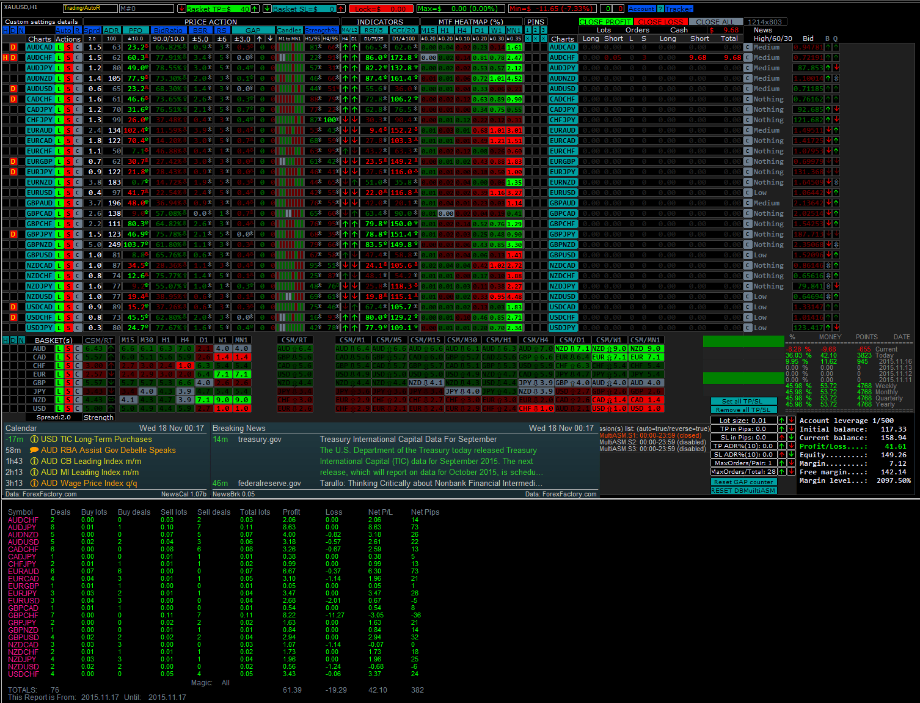Click Set all TP/SL button
Image resolution: width=920 pixels, height=703 pixels.
(743, 402)
